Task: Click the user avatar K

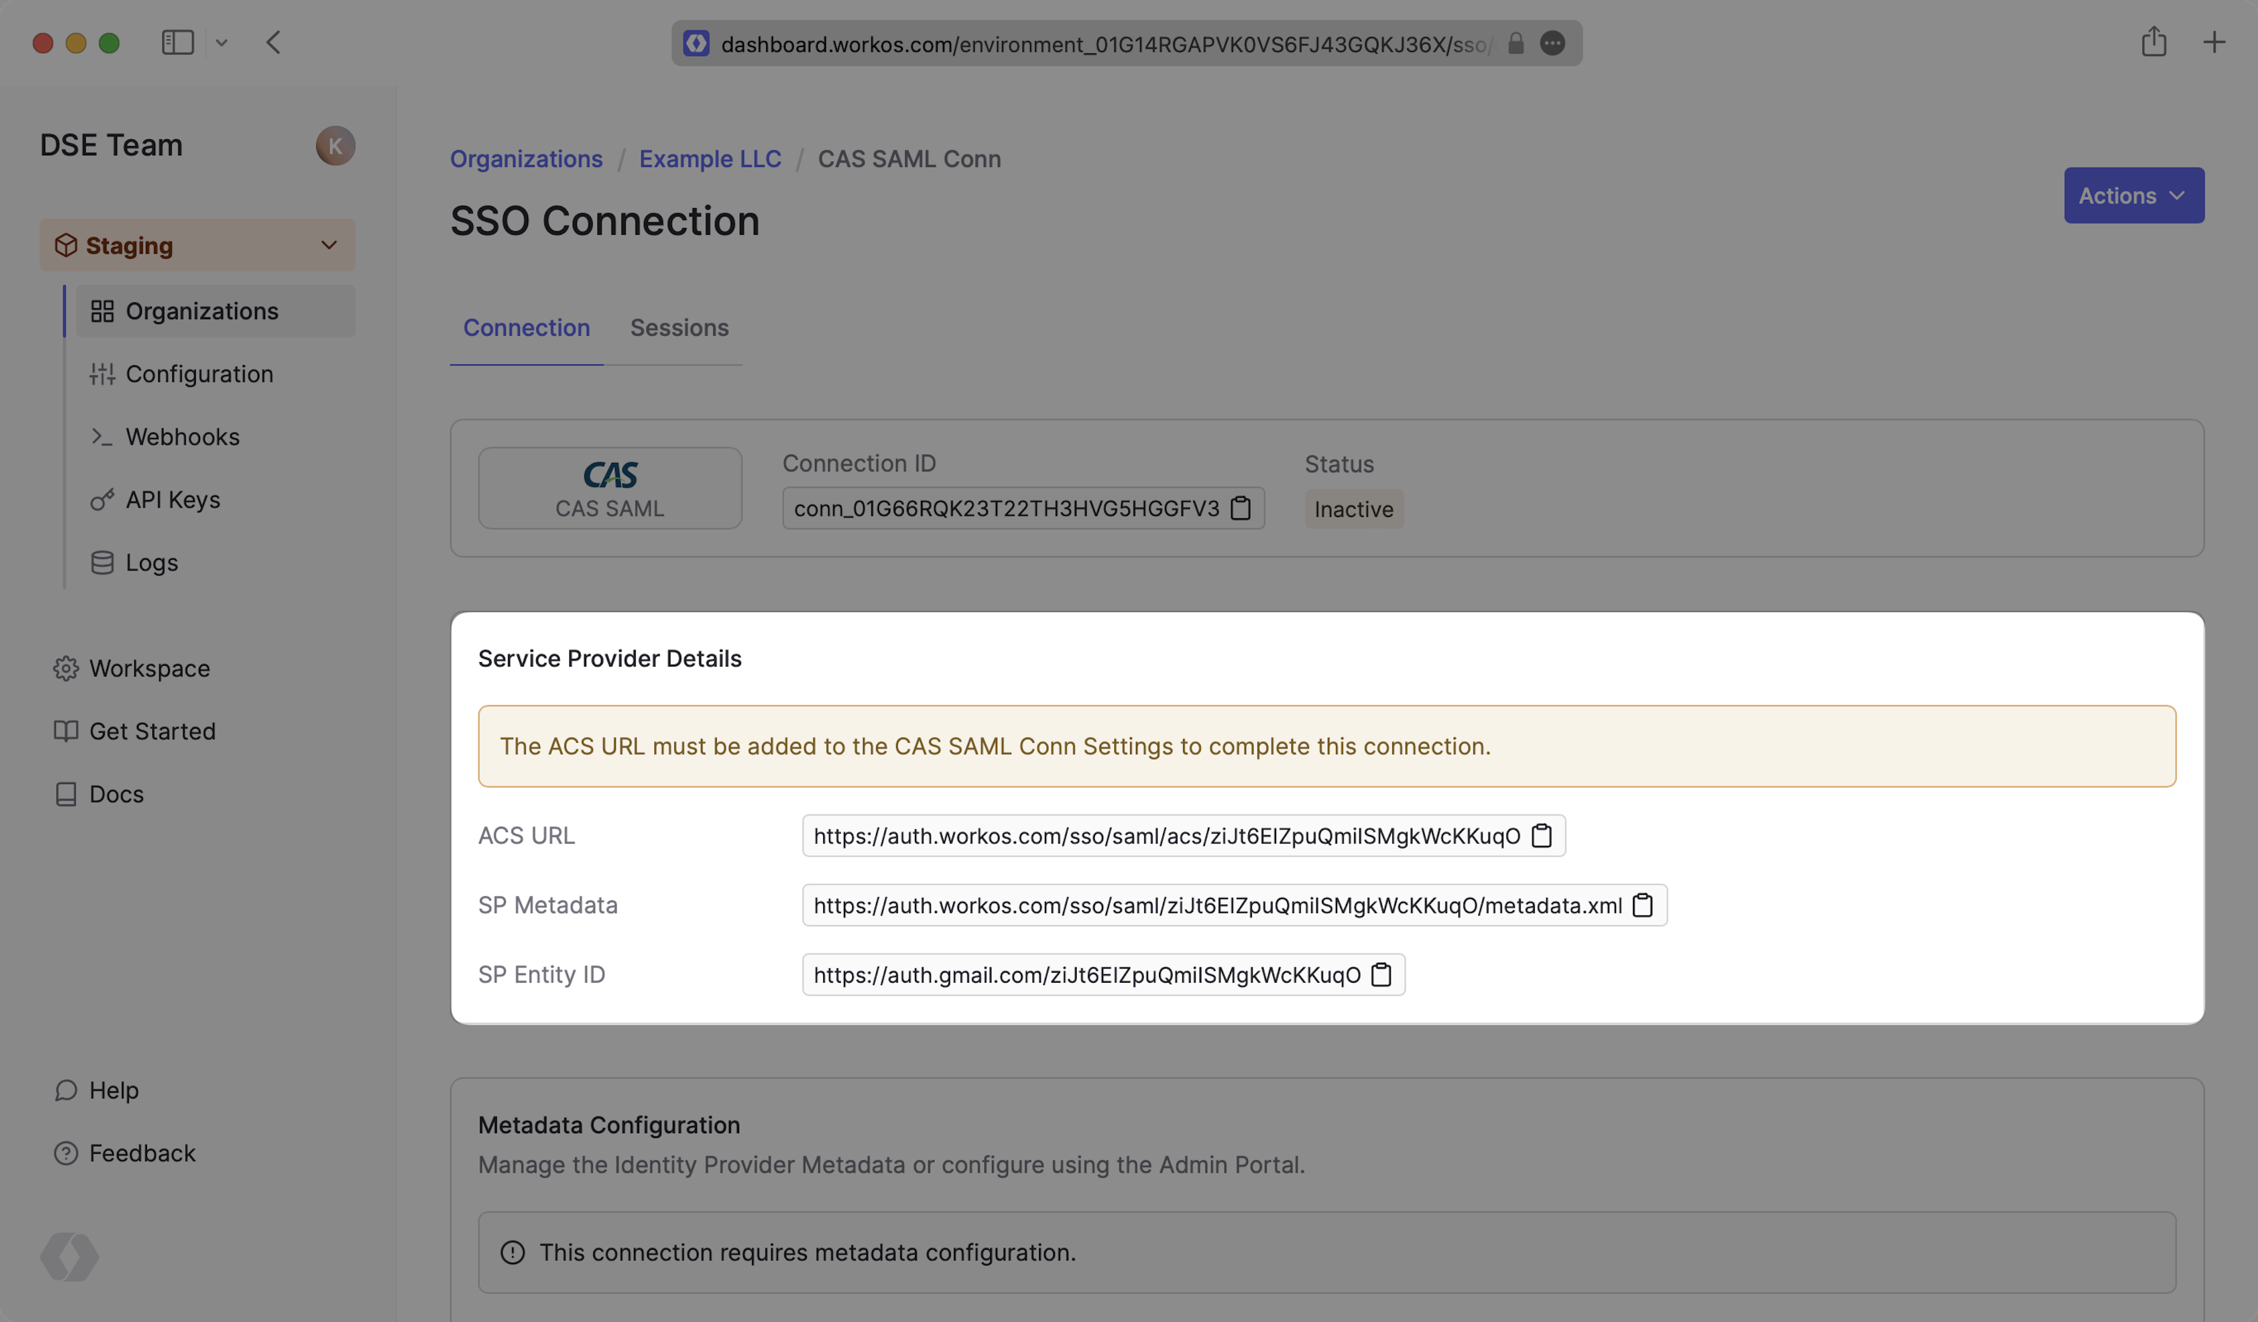Action: (x=335, y=145)
